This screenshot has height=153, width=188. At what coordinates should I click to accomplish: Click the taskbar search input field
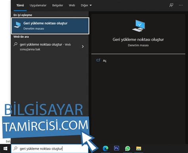[x=50, y=149]
